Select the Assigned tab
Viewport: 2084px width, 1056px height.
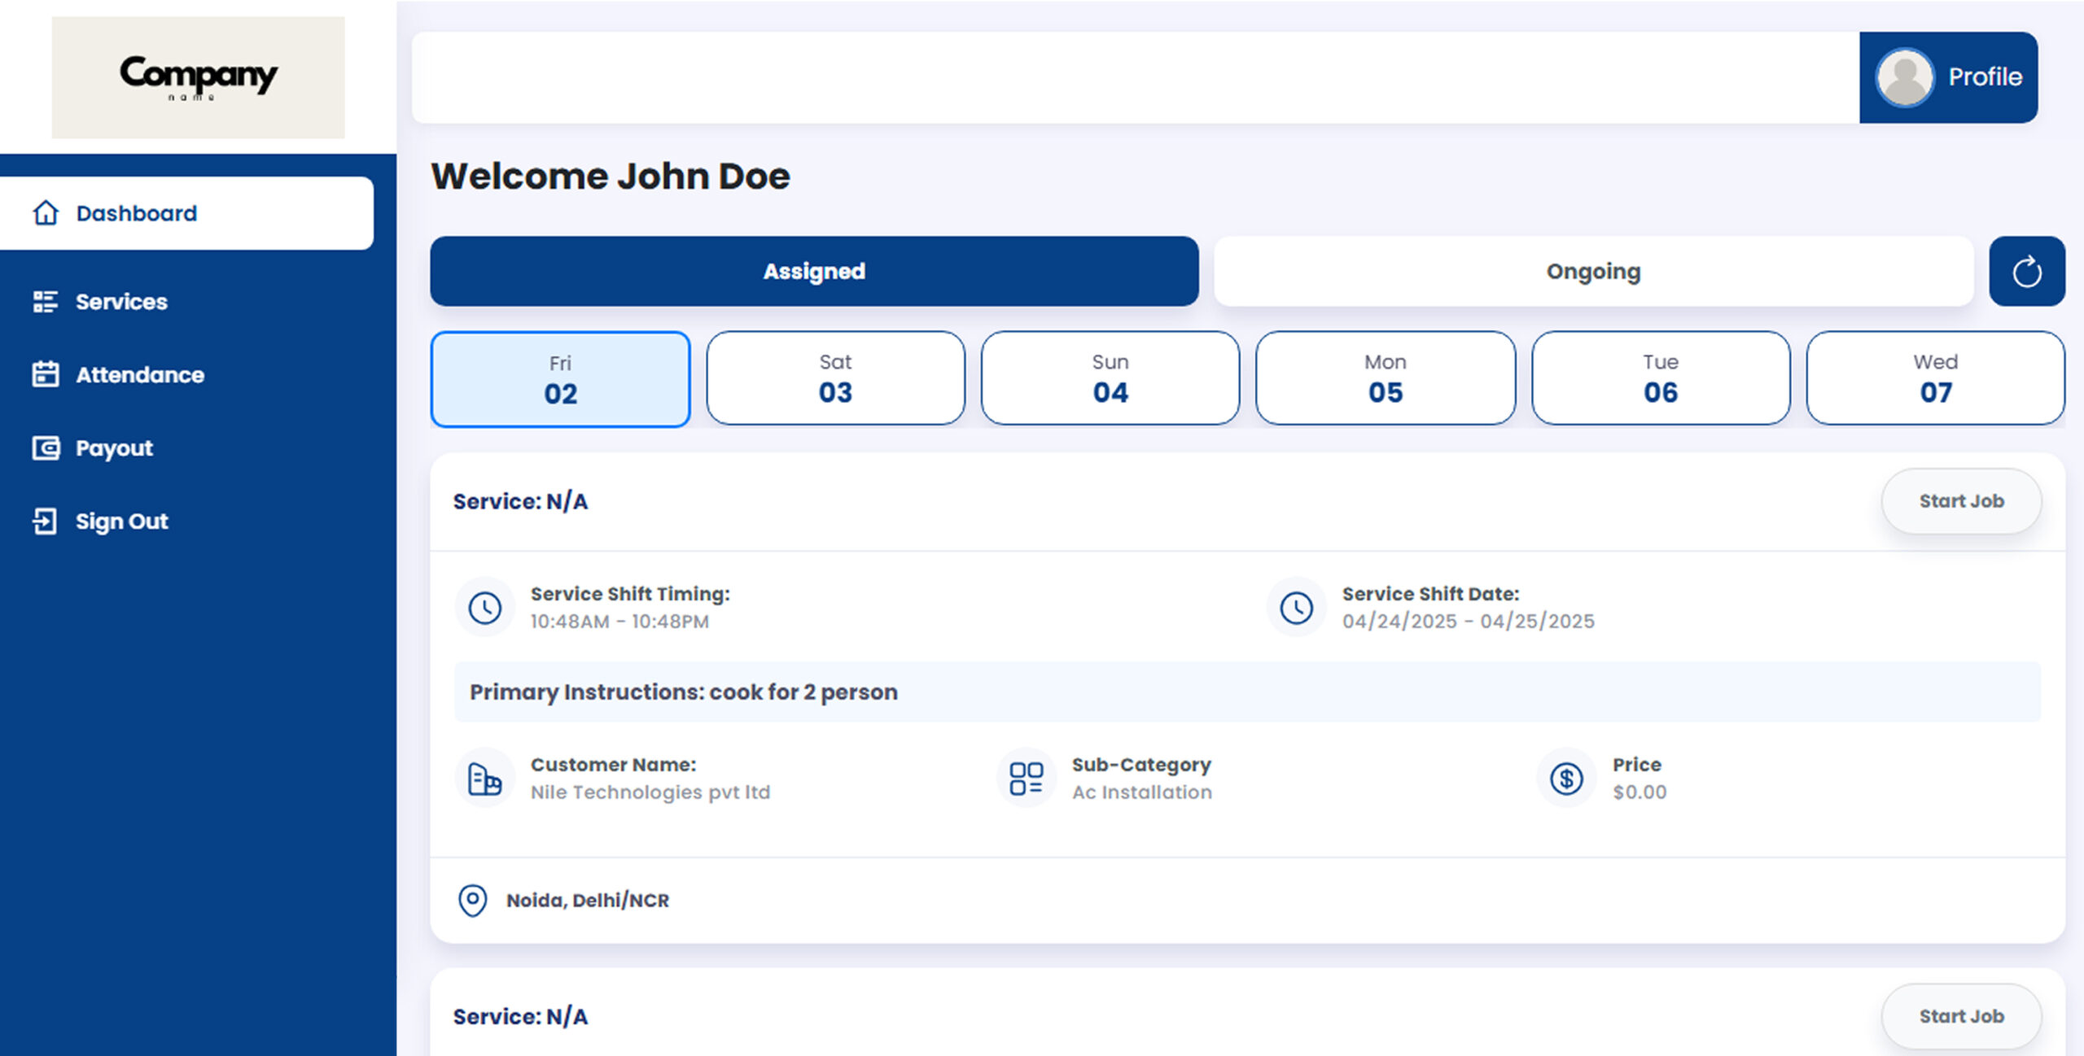click(814, 272)
